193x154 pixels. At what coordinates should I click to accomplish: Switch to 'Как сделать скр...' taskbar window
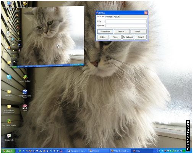click(x=77, y=151)
